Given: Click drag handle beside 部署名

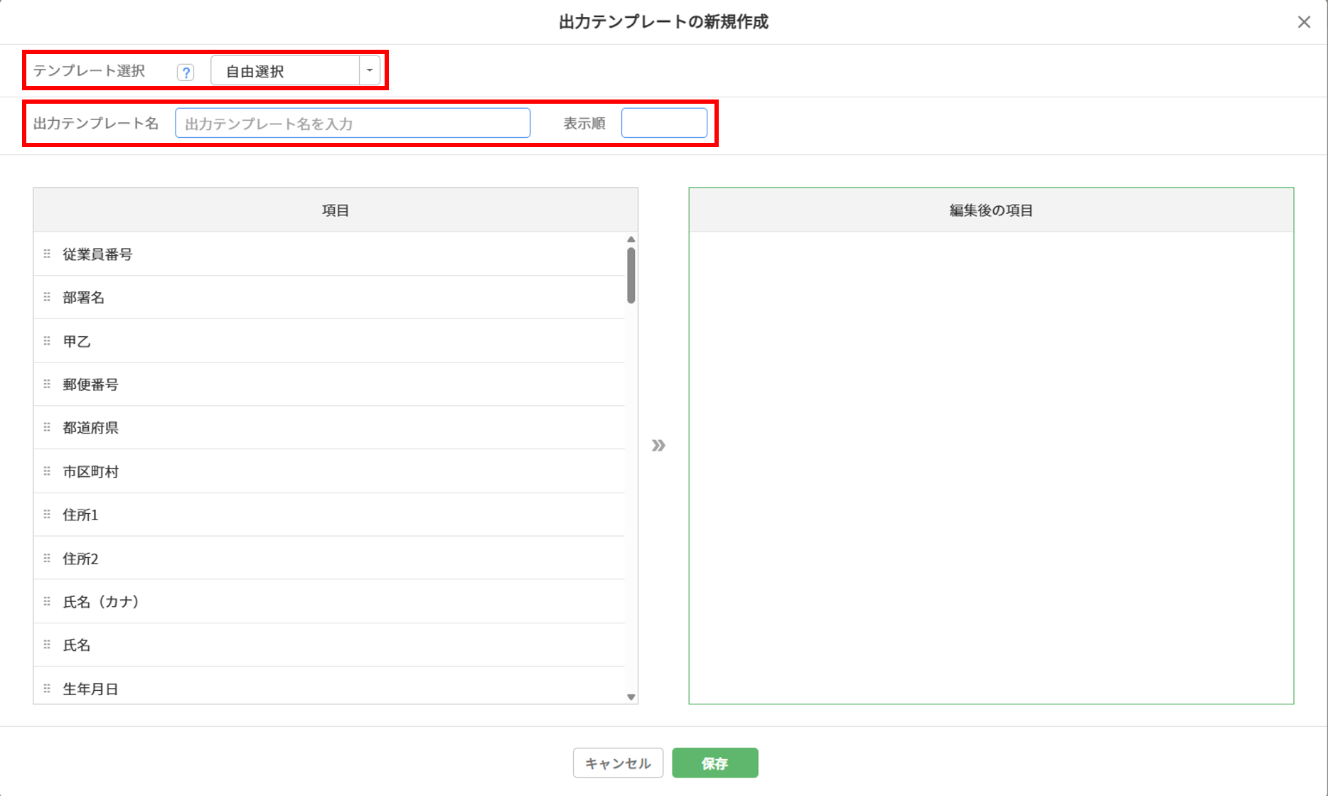Looking at the screenshot, I should click(47, 297).
